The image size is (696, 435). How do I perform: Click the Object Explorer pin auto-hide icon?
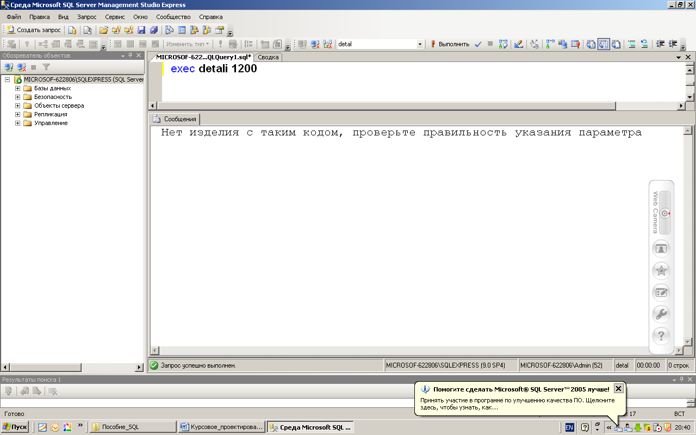click(x=130, y=55)
